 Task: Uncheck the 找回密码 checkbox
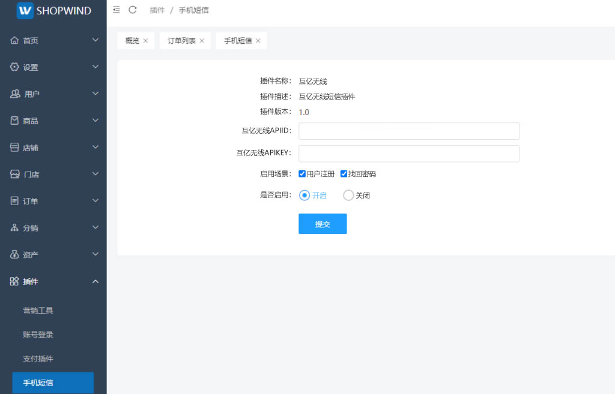tap(344, 174)
